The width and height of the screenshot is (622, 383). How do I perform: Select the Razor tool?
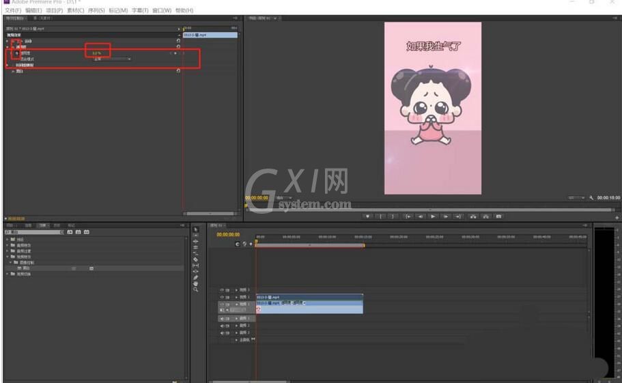coord(195,259)
